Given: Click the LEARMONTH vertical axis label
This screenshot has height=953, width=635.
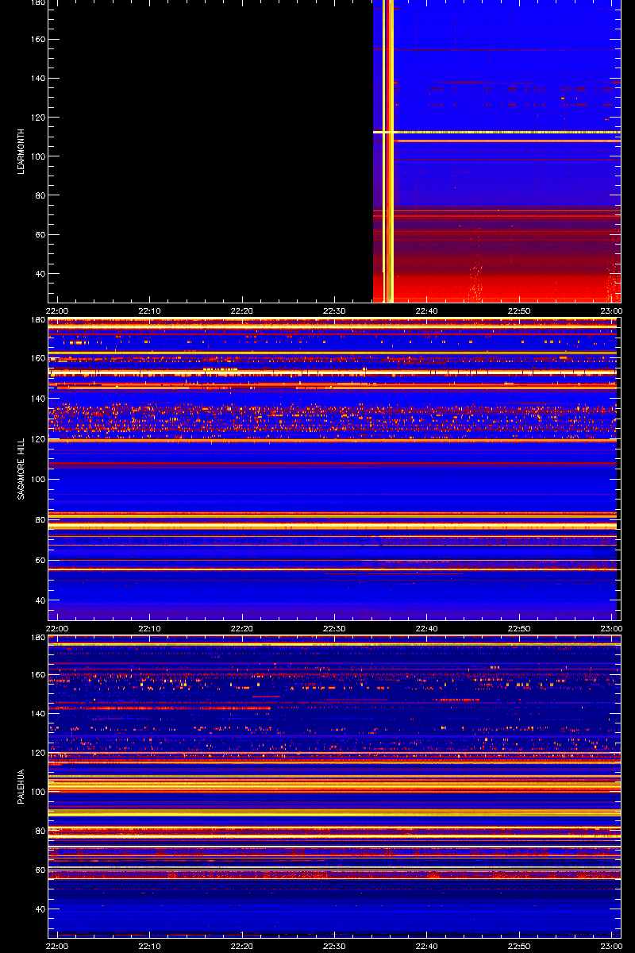Looking at the screenshot, I should [21, 151].
